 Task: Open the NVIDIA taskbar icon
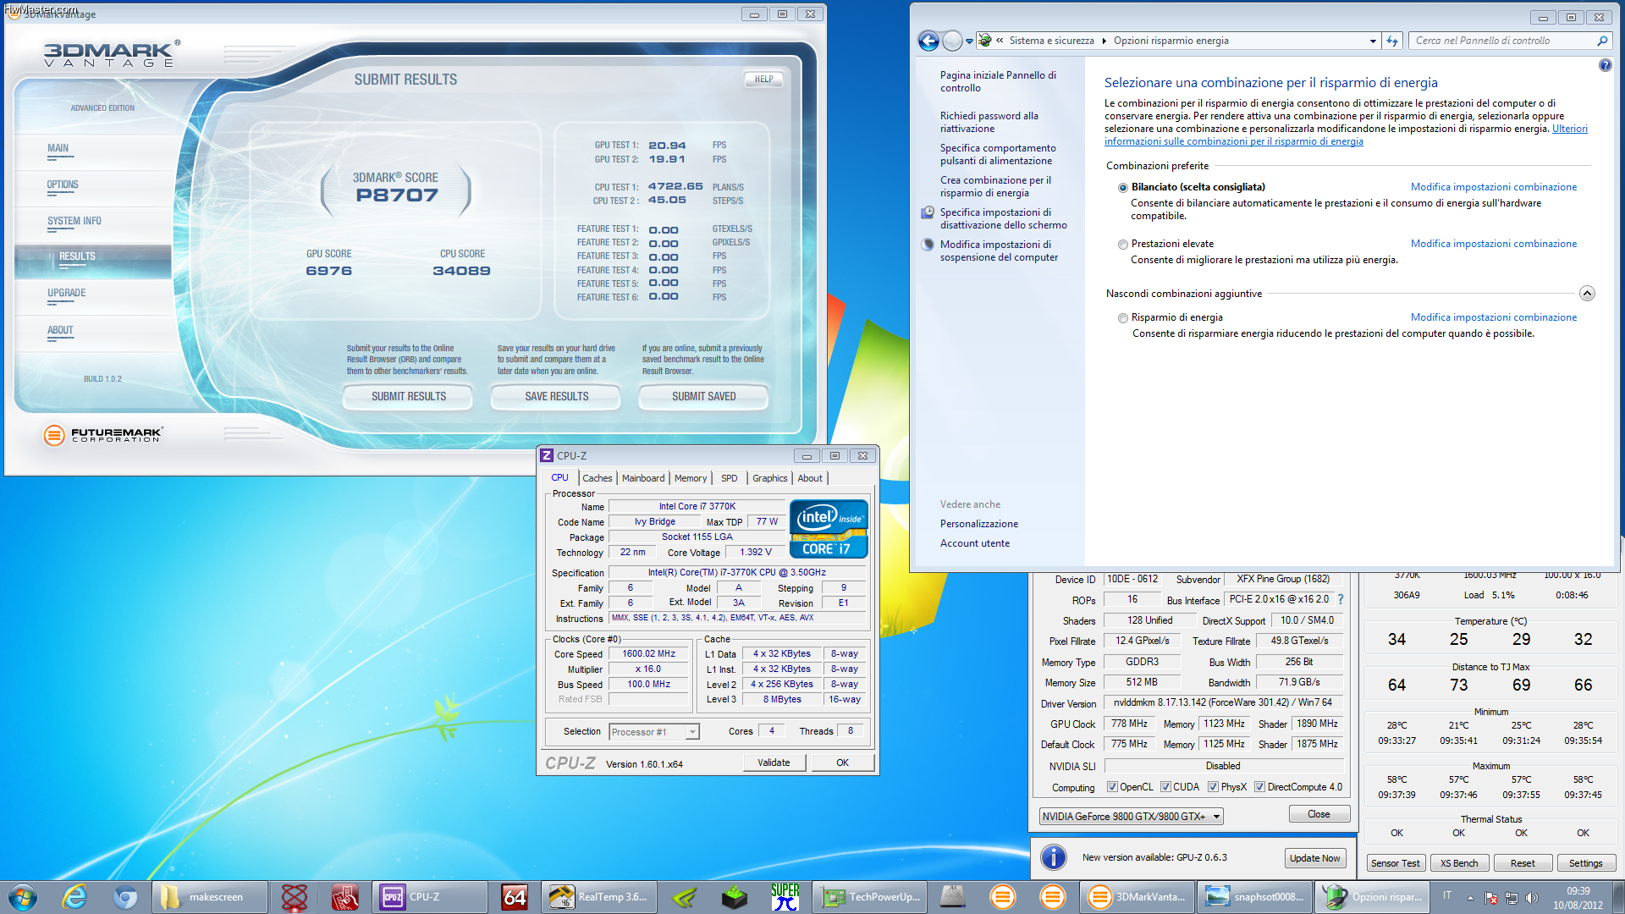click(x=684, y=897)
